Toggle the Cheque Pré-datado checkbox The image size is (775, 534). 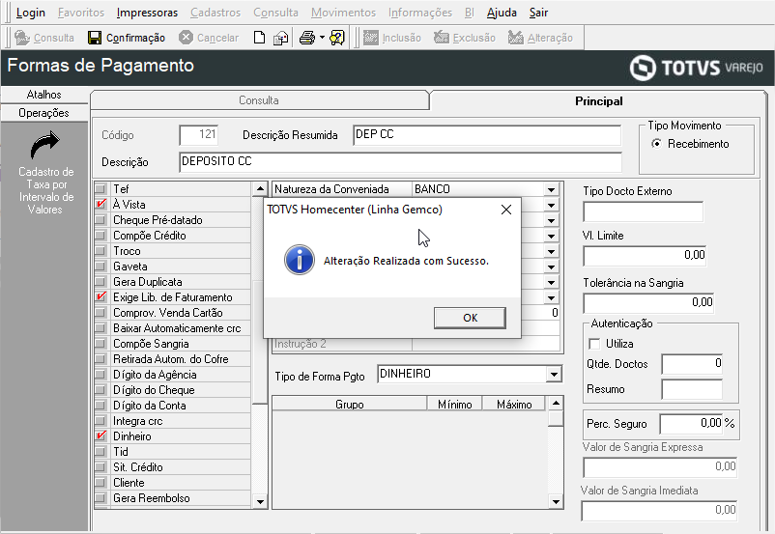point(100,220)
